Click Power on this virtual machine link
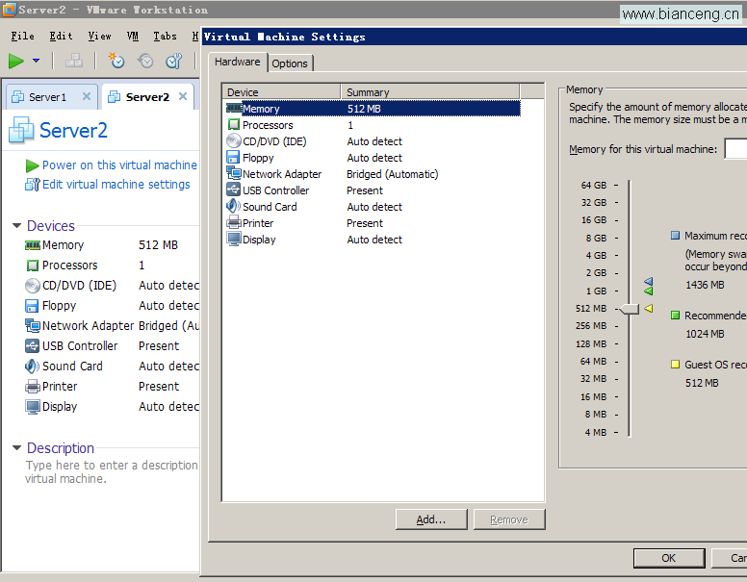 (x=119, y=165)
